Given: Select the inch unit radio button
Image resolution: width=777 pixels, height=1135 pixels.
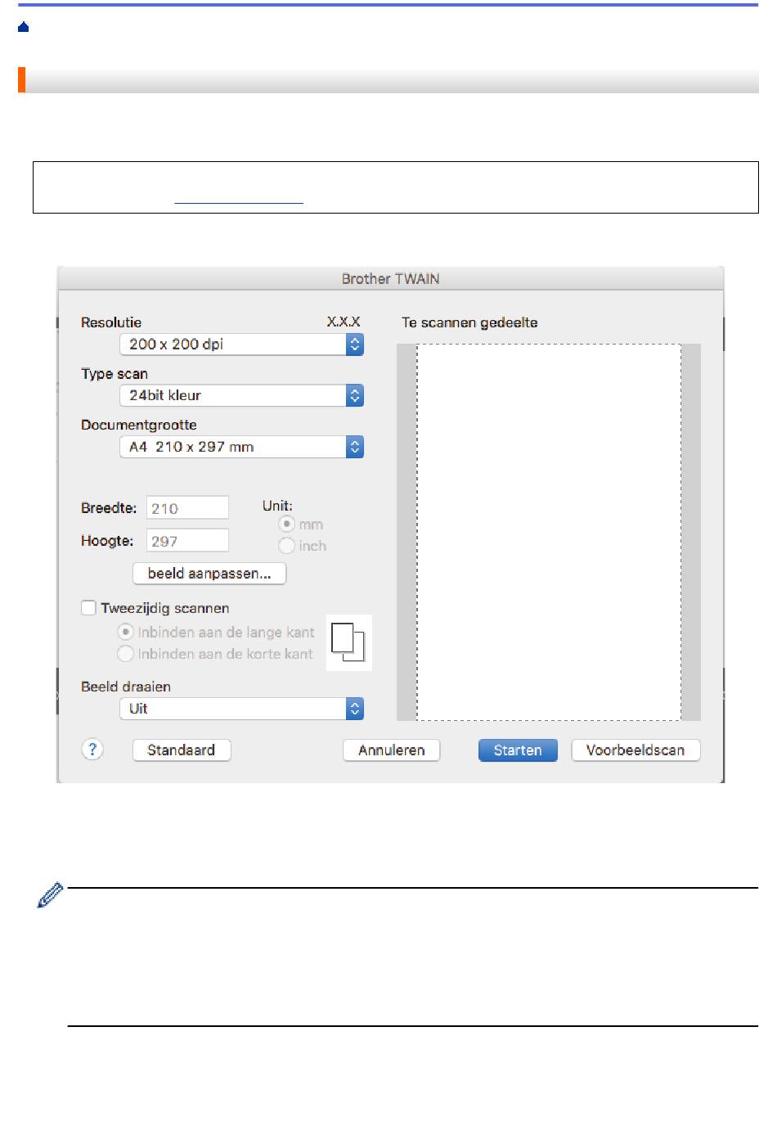Looking at the screenshot, I should [x=286, y=546].
